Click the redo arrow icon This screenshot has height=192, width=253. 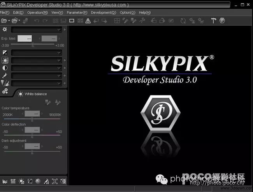coord(45,21)
